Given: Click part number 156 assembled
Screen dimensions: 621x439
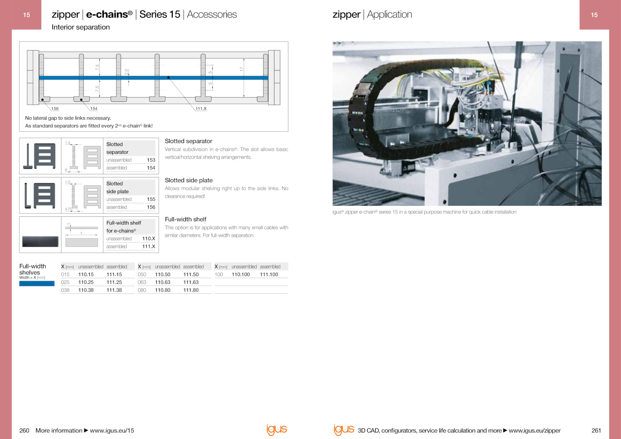Looking at the screenshot, I should click(151, 207).
